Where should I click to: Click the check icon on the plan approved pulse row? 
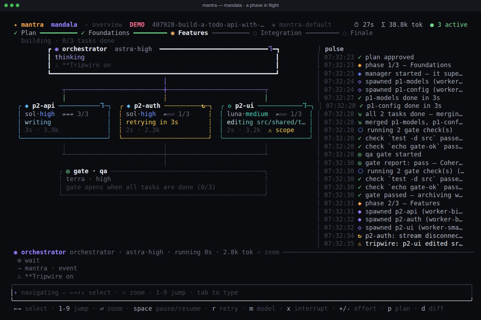point(360,57)
